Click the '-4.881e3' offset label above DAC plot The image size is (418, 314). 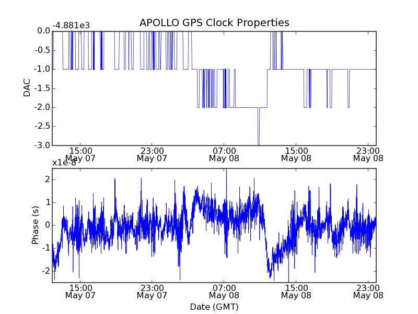(x=71, y=26)
